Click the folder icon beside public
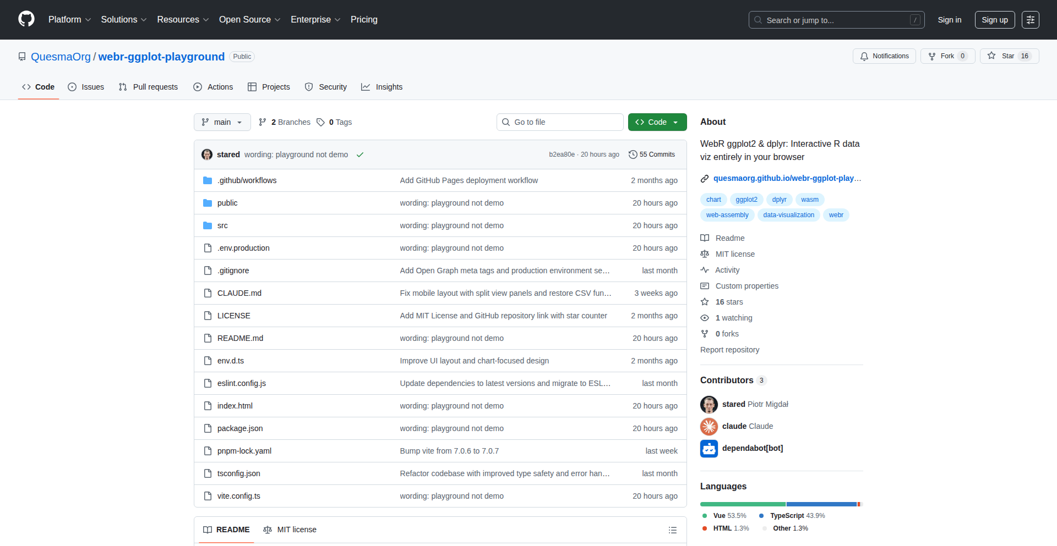The width and height of the screenshot is (1057, 546). pyautogui.click(x=208, y=203)
